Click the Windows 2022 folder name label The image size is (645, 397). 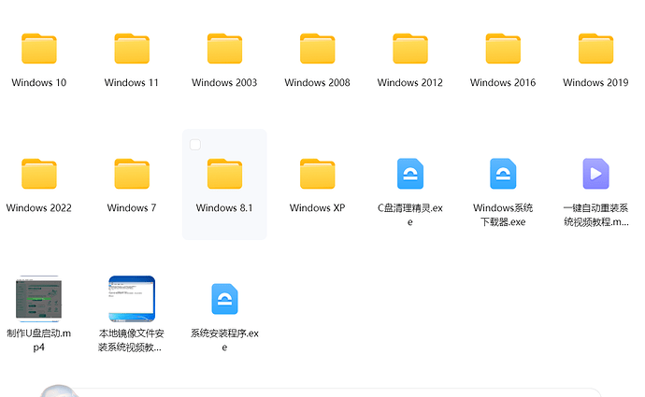39,208
